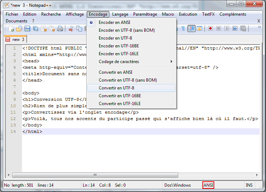Close document with menu bar X
Screen dimensions: 266x192
(259, 21)
